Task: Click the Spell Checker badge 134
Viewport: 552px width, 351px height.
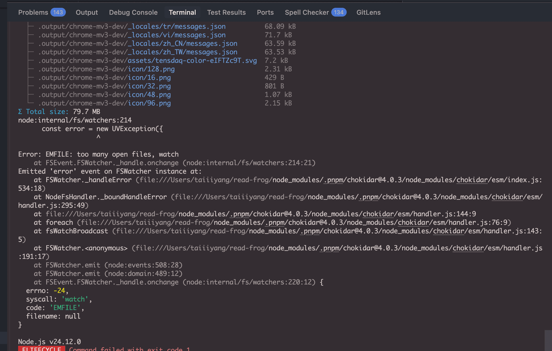Action: pyautogui.click(x=339, y=12)
